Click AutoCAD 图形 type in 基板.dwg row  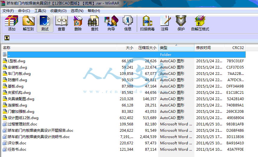(172, 86)
